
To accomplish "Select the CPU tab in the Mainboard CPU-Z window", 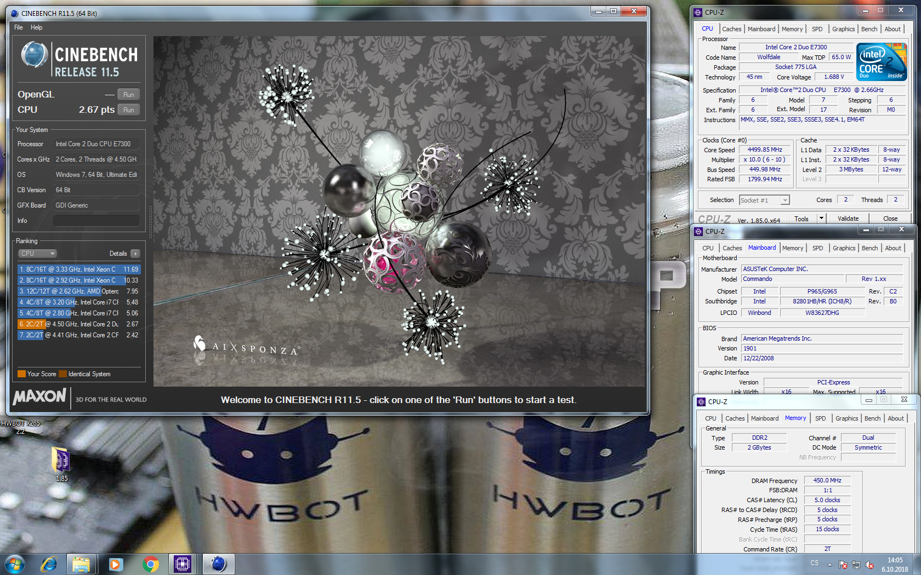I will pos(708,248).
